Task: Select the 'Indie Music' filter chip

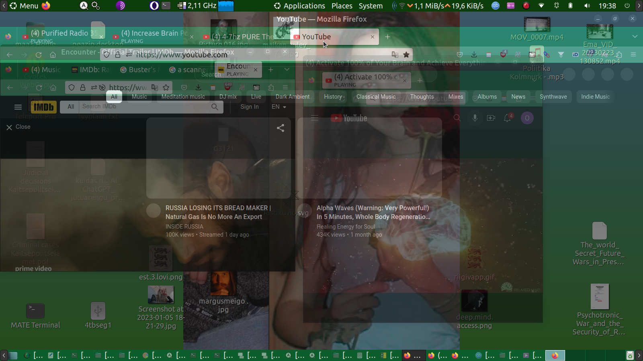Action: click(596, 97)
